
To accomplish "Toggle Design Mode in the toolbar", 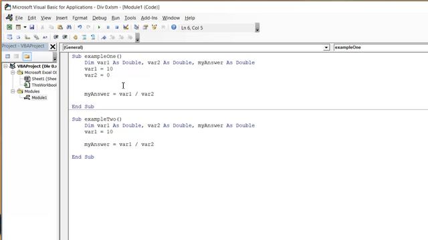I will coord(126,27).
